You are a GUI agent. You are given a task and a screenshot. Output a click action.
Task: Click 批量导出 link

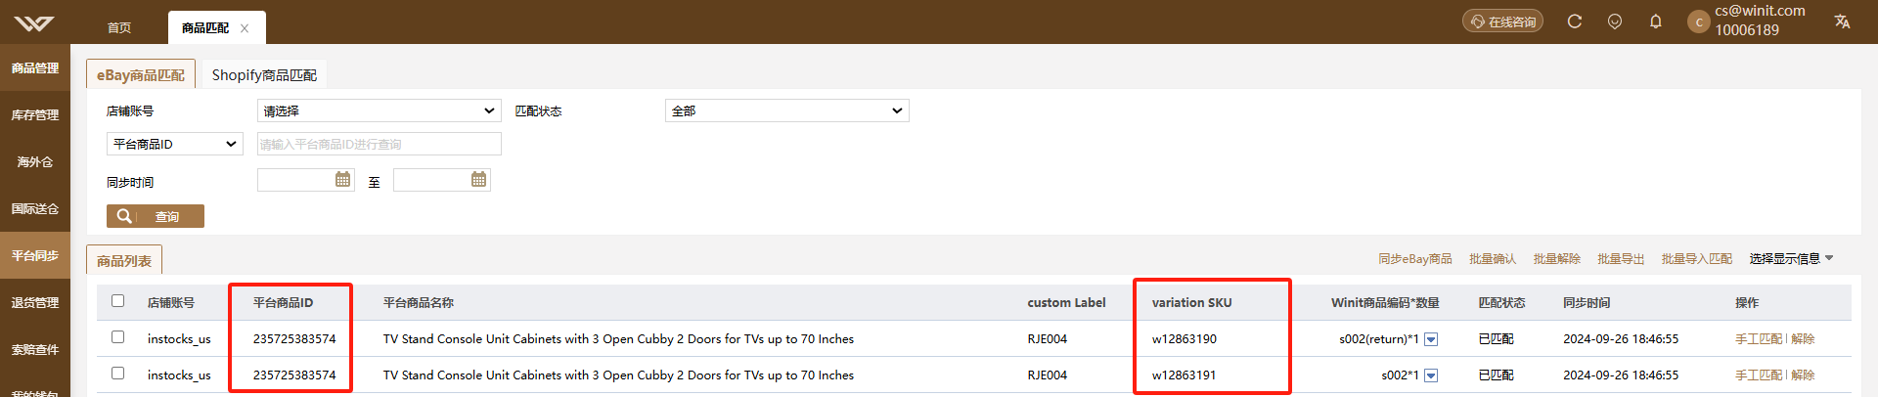(1621, 259)
